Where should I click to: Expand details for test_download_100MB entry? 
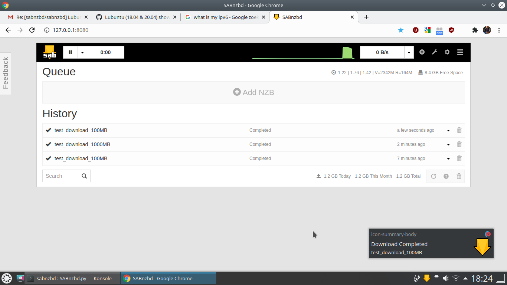pos(448,130)
